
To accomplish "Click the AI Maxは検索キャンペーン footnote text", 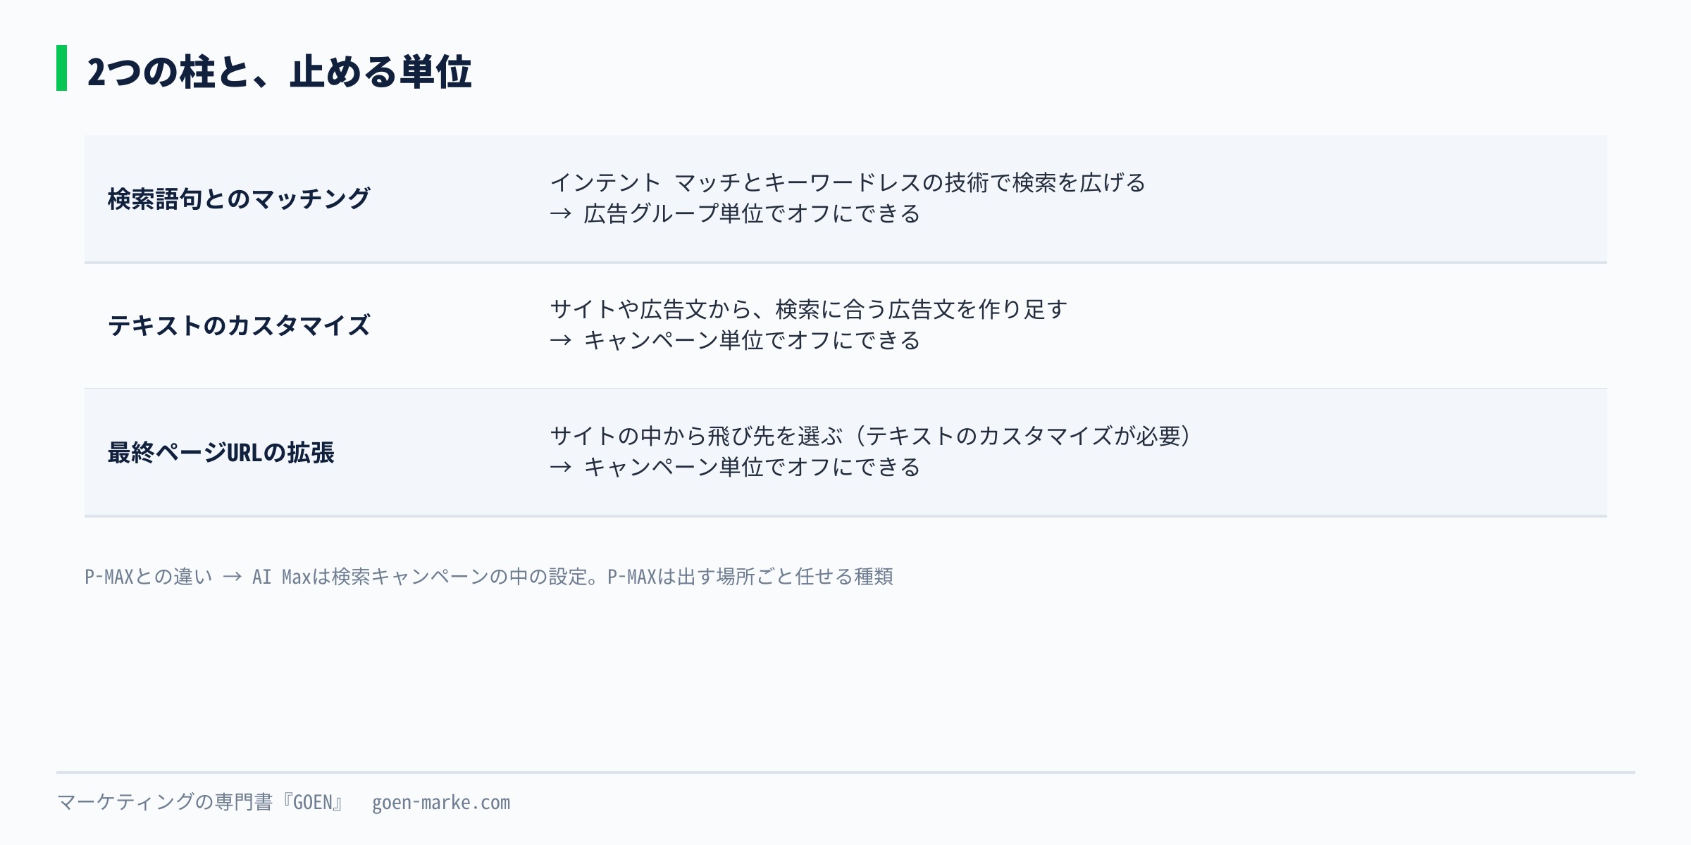I will tap(426, 577).
